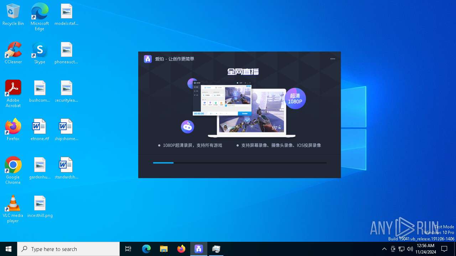Open the Windows Start menu
The width and height of the screenshot is (456, 256).
(x=9, y=249)
